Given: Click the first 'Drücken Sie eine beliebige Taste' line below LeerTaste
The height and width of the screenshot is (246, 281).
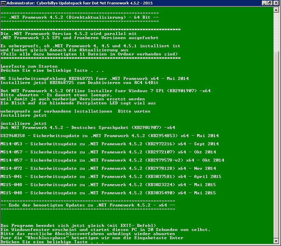Looking at the screenshot, I should (52, 70).
